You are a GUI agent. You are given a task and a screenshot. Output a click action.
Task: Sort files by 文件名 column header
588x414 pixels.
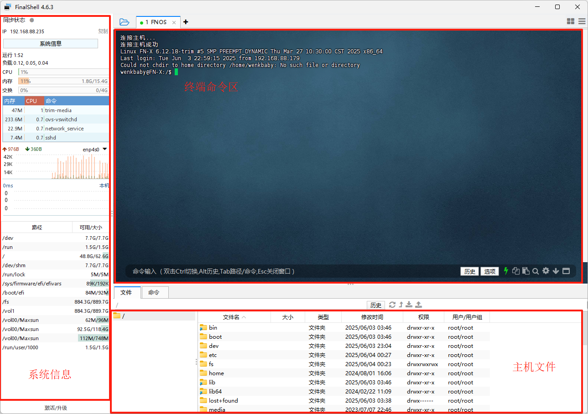coord(234,317)
